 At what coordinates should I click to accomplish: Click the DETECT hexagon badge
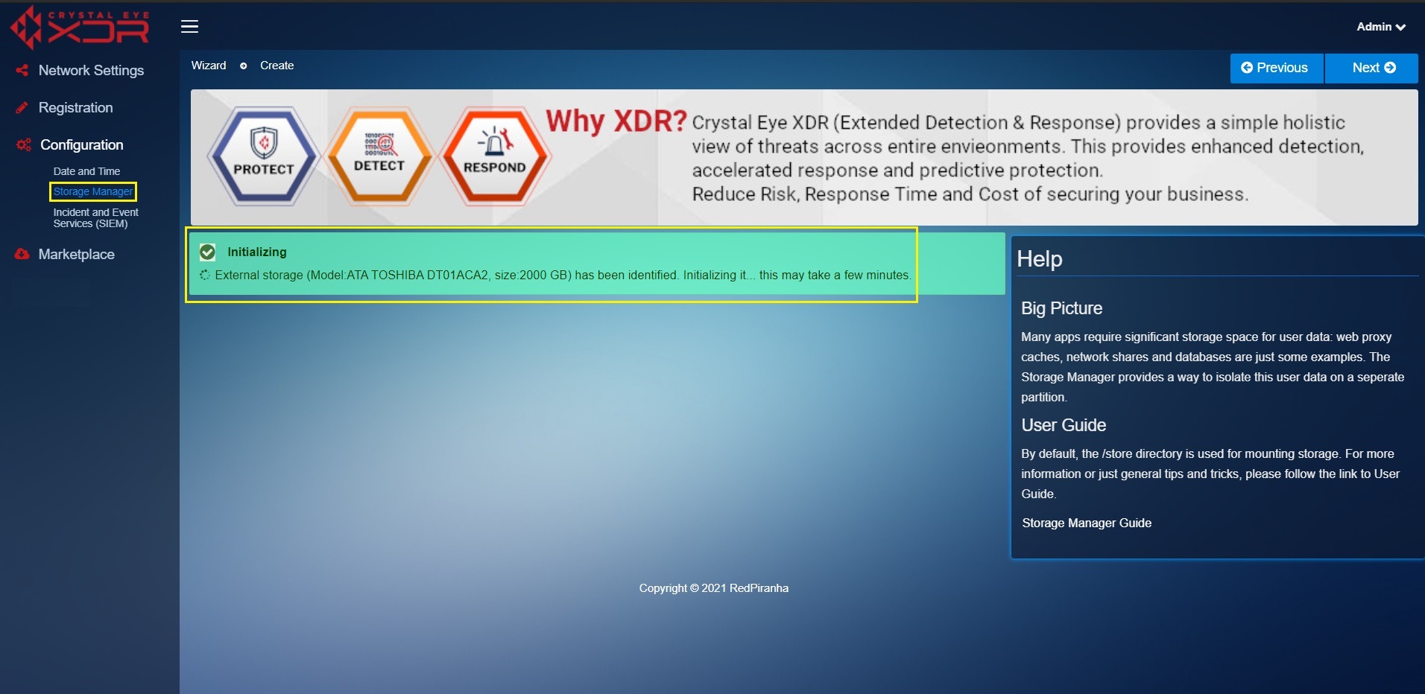[379, 156]
